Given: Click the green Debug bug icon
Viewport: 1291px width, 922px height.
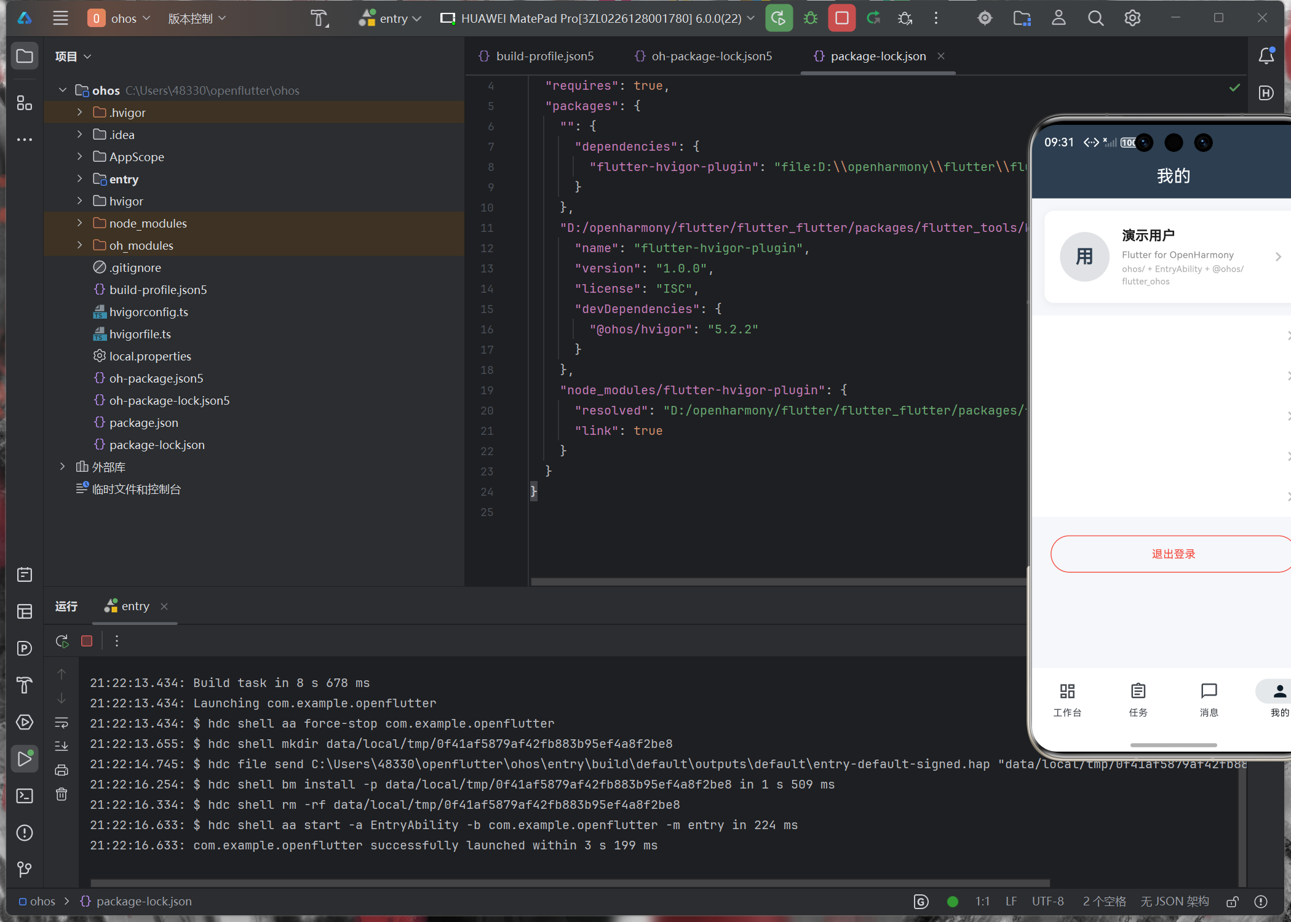Looking at the screenshot, I should 811,18.
